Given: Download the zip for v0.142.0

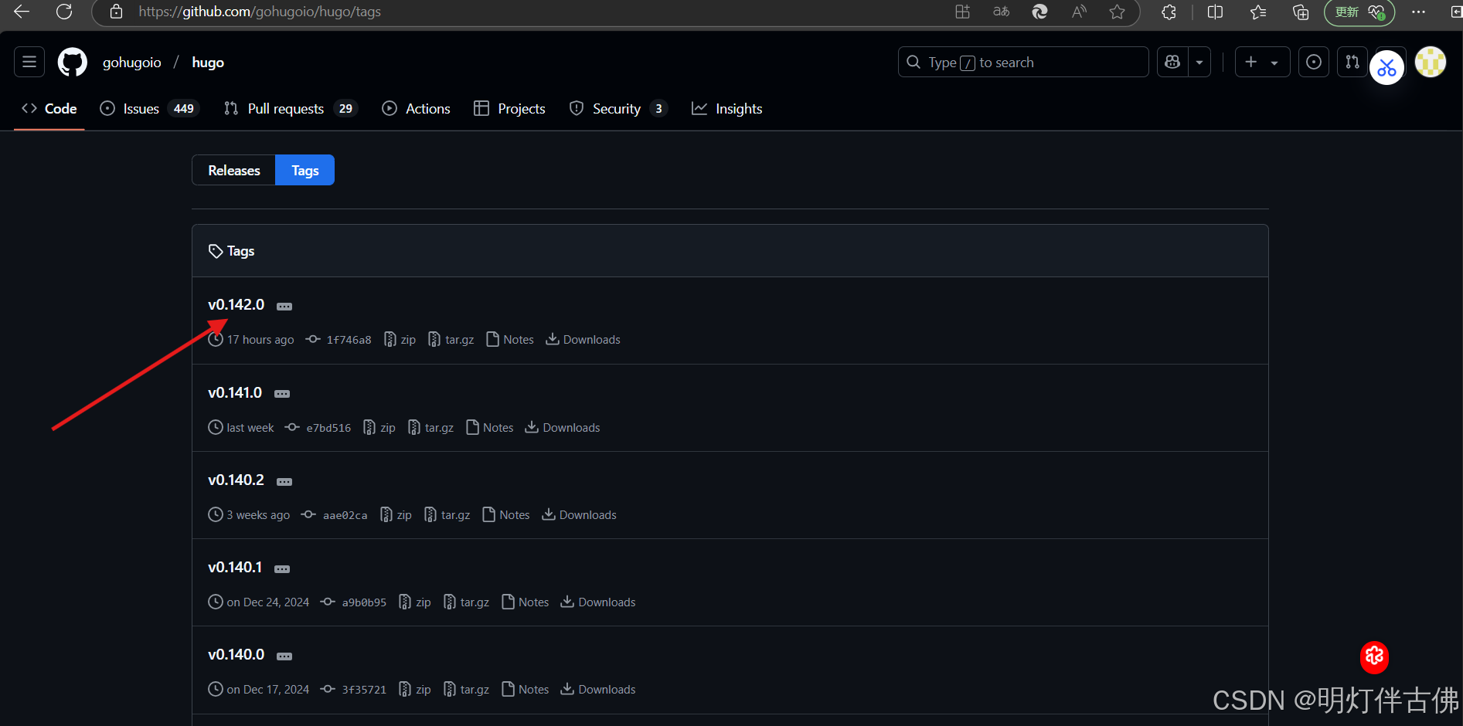Looking at the screenshot, I should pyautogui.click(x=400, y=339).
